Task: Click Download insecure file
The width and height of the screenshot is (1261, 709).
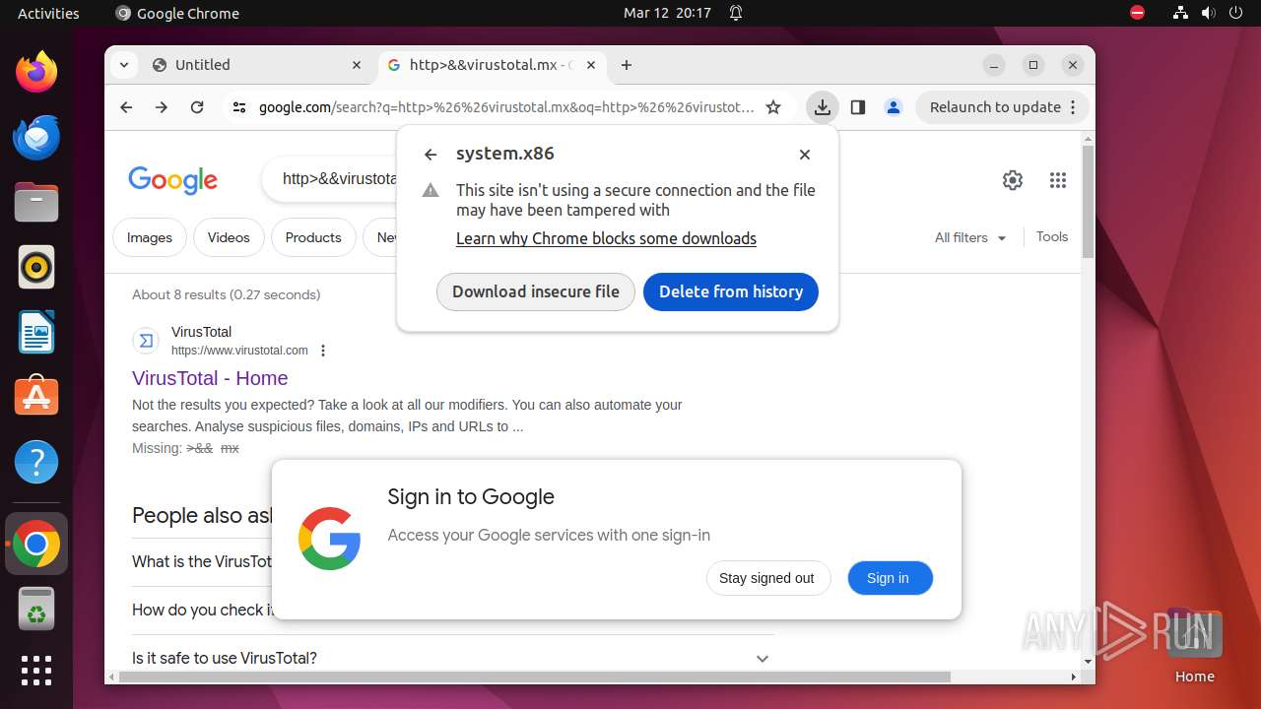Action: point(536,291)
